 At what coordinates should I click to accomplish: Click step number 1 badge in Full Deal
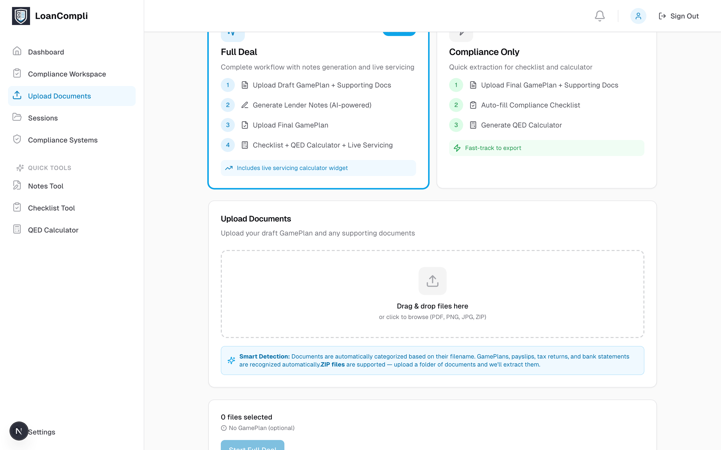pos(228,85)
